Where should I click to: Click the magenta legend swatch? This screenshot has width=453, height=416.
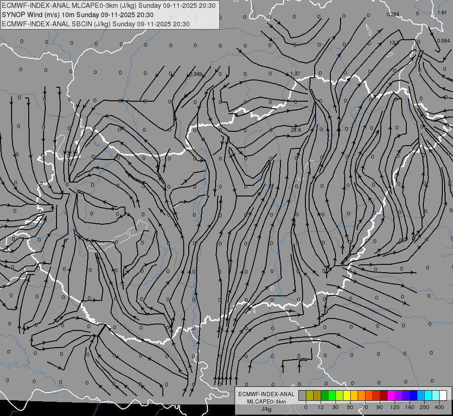(x=391, y=395)
